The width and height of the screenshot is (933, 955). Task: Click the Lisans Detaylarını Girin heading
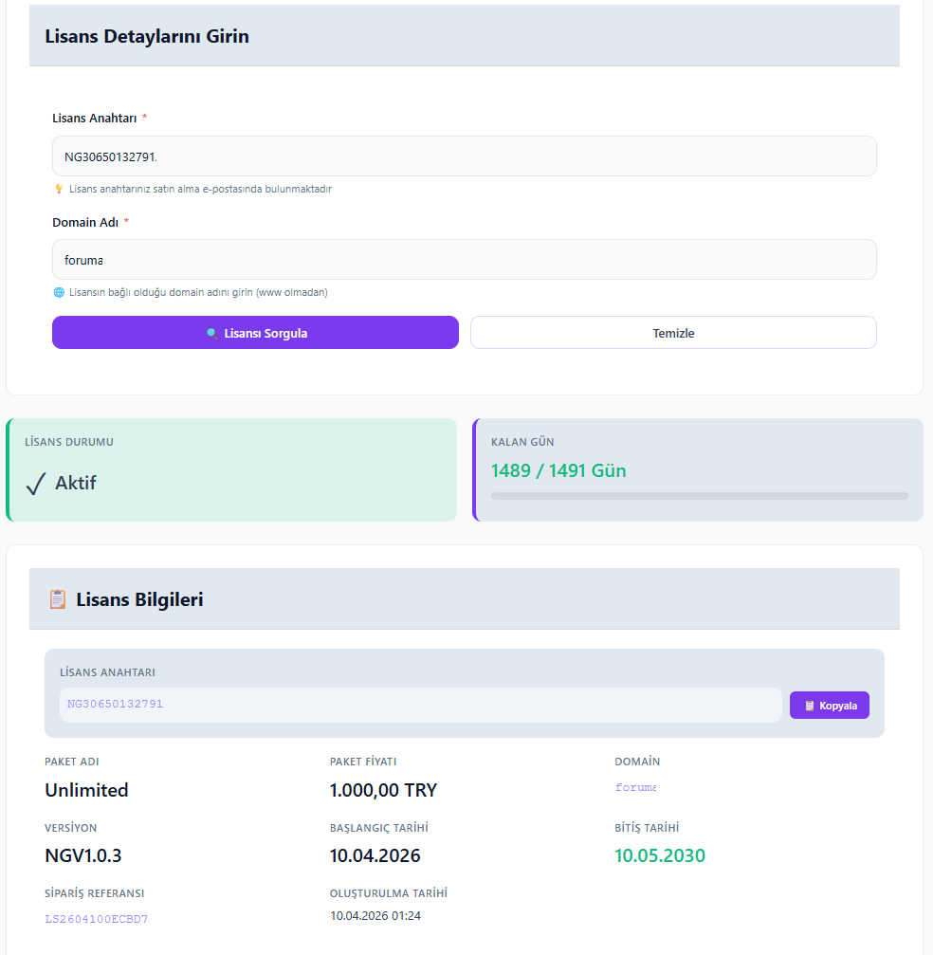[x=147, y=36]
